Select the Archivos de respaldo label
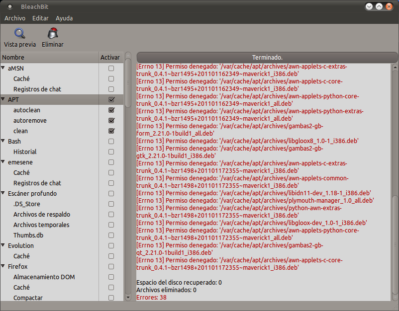The height and width of the screenshot is (311, 399). pyautogui.click(x=42, y=214)
